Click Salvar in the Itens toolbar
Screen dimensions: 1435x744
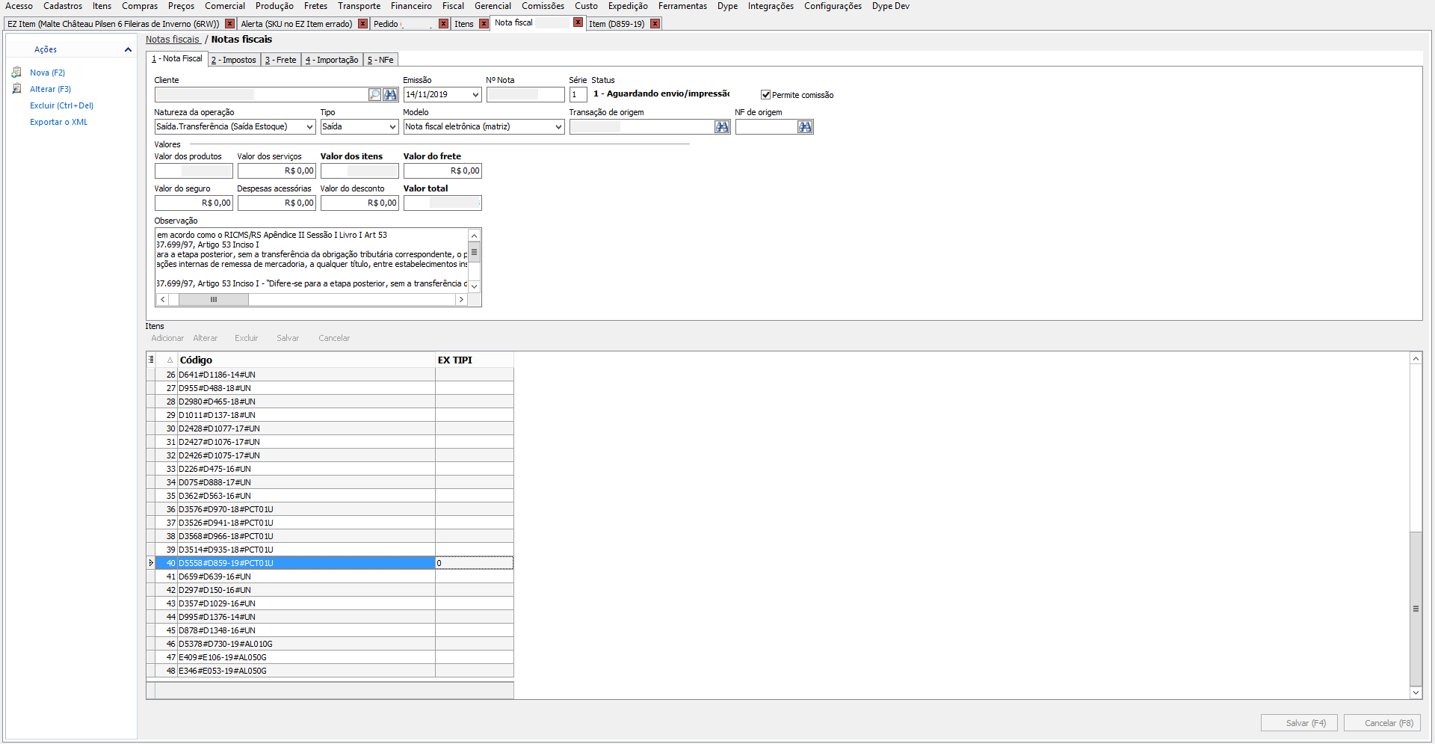[x=288, y=338]
